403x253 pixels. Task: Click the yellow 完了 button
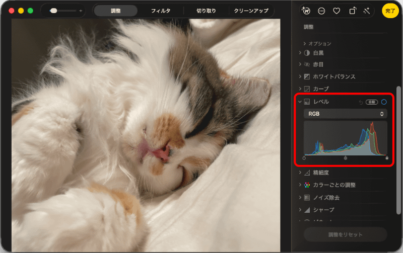click(390, 11)
